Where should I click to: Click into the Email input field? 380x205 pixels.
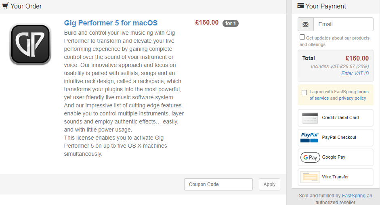click(343, 24)
